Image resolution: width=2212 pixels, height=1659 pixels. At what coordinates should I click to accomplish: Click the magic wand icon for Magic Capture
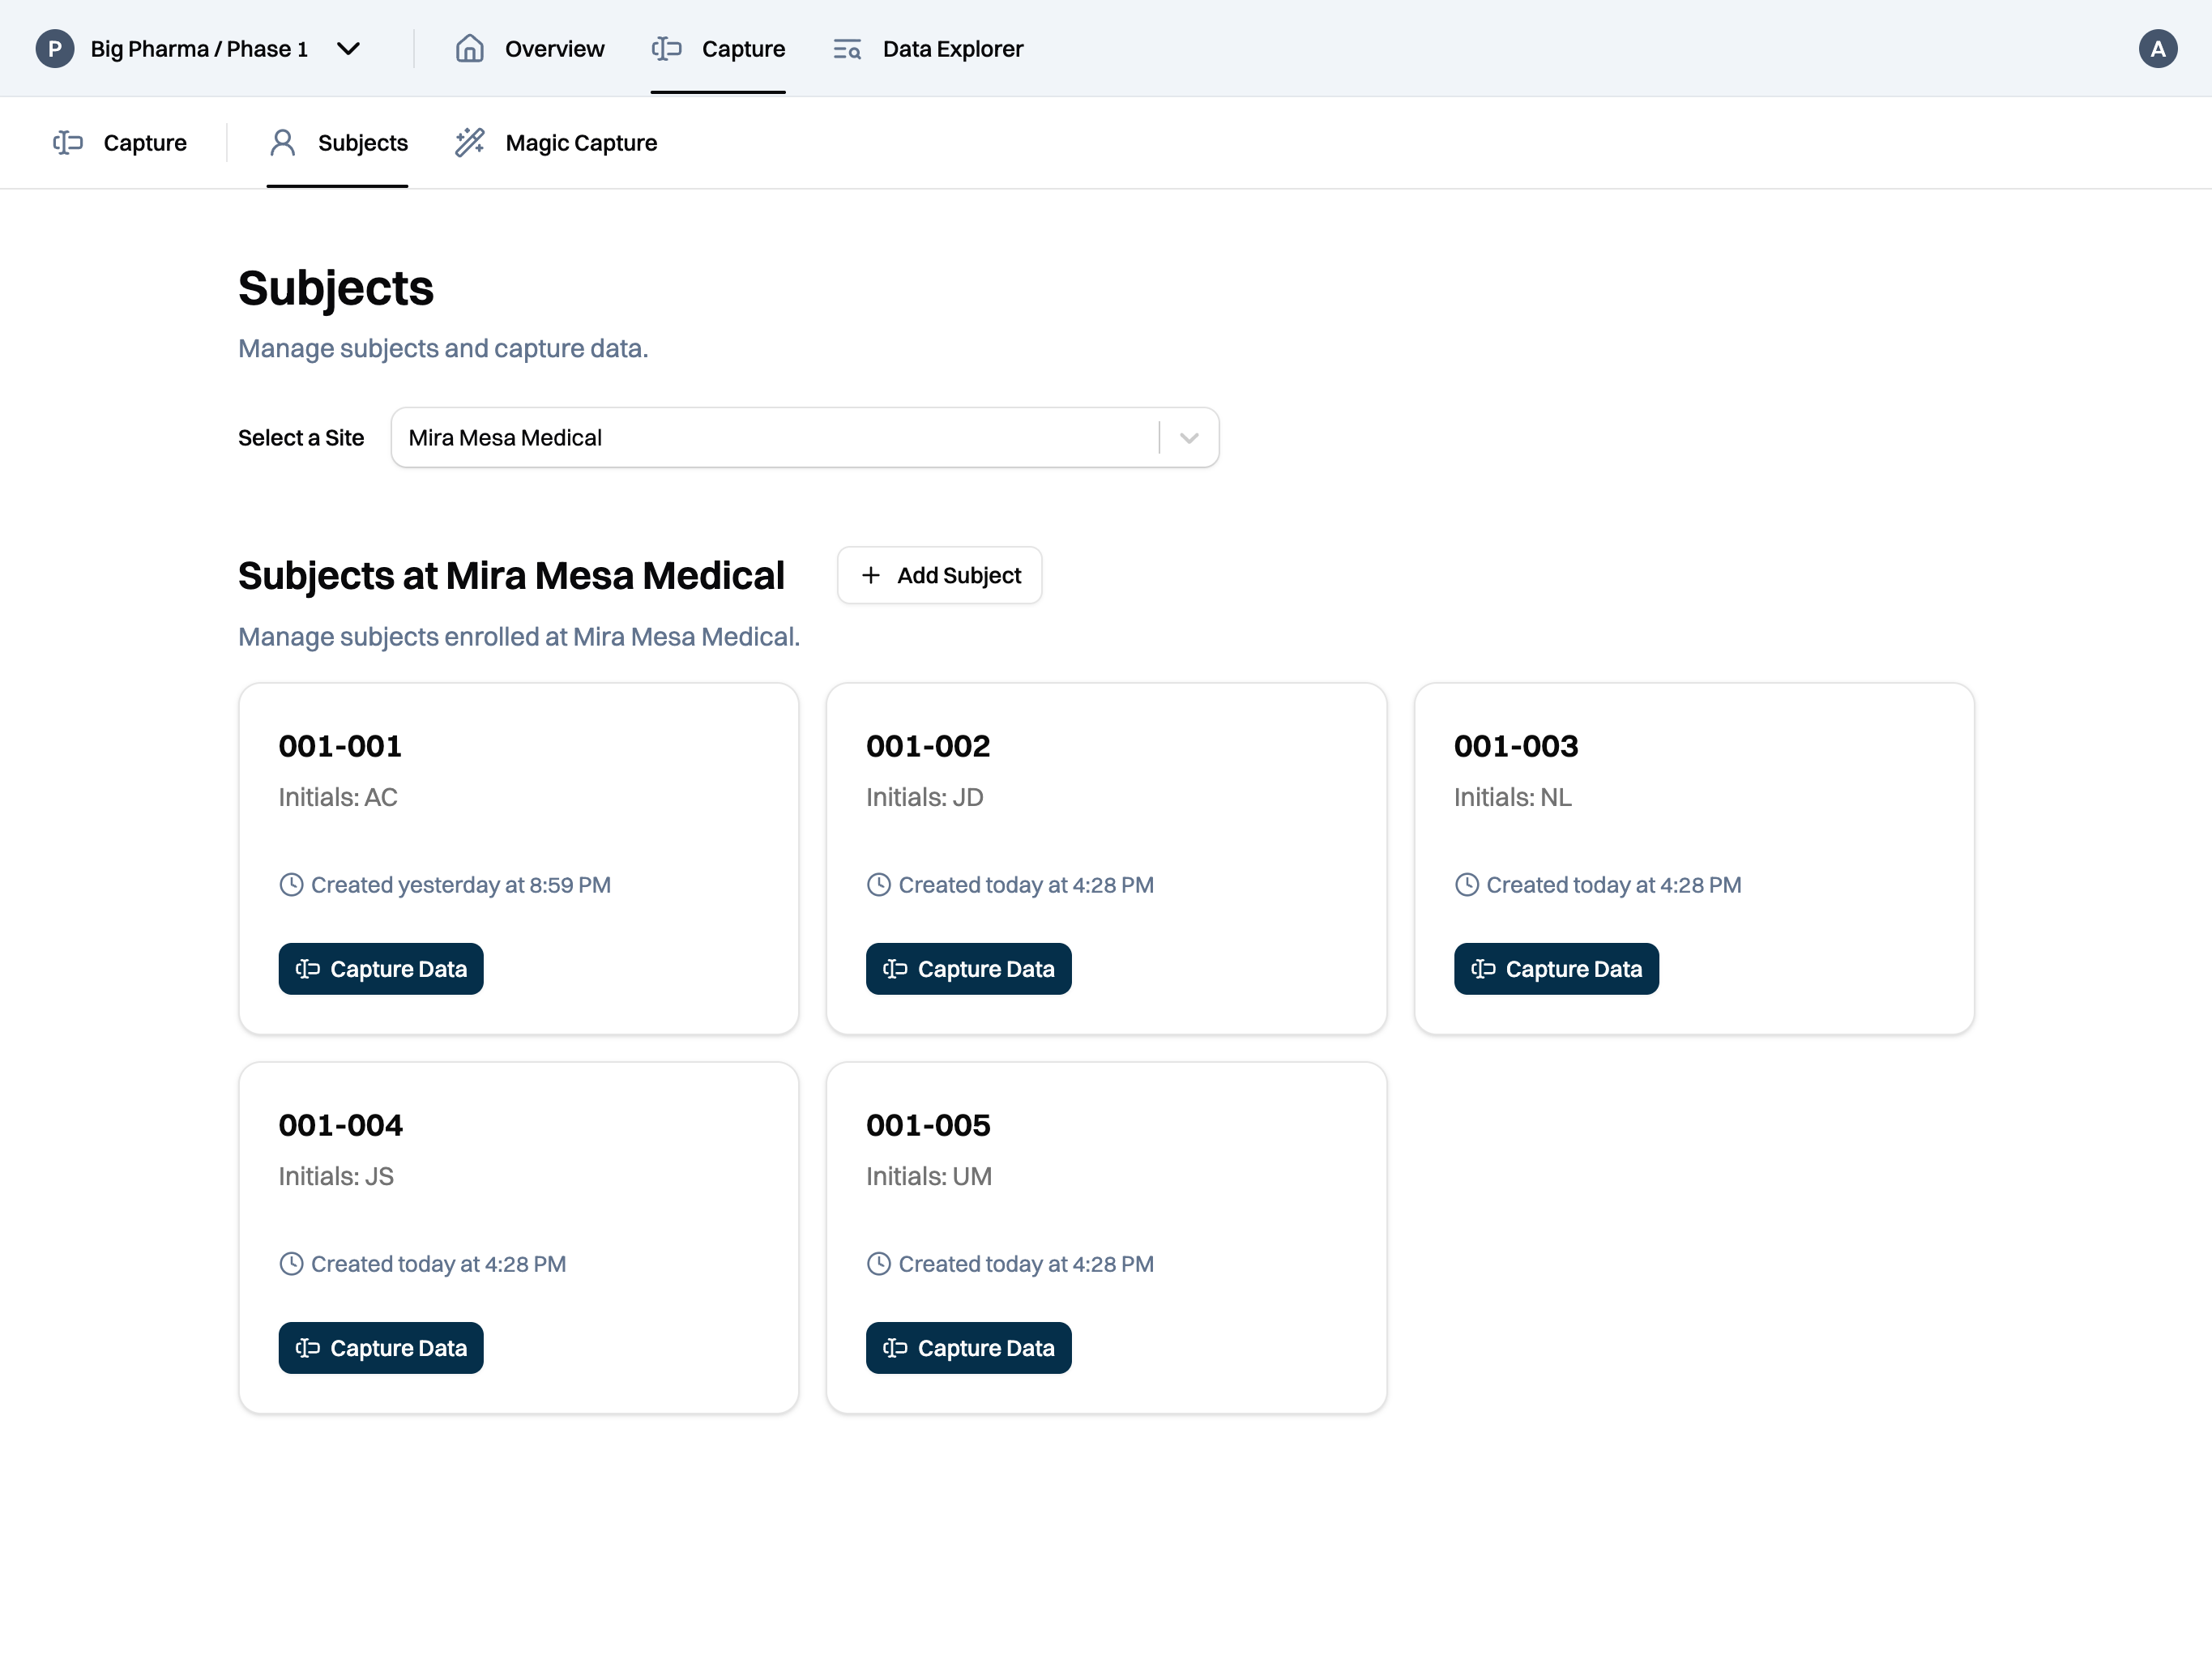[x=469, y=142]
